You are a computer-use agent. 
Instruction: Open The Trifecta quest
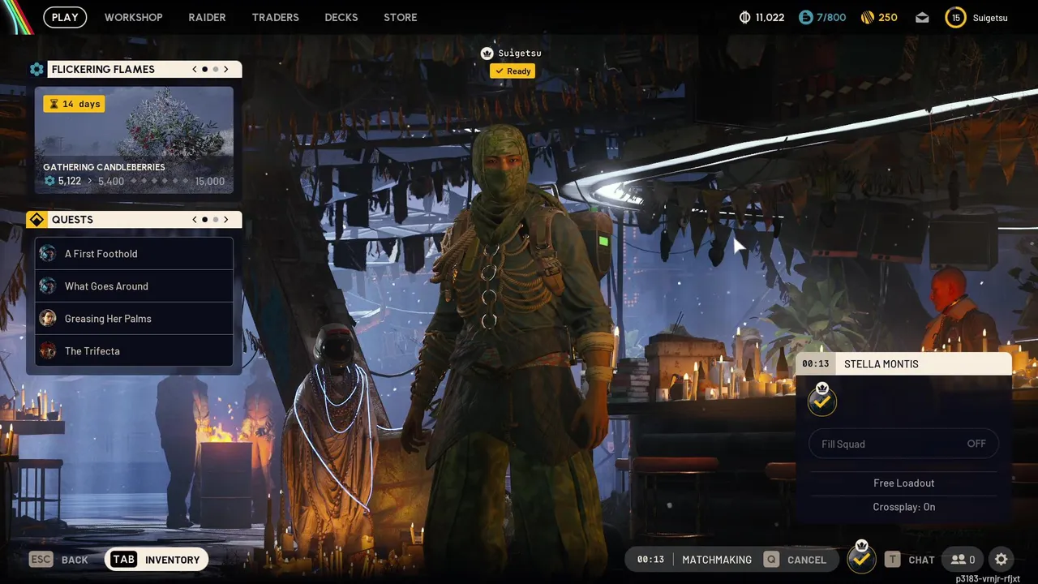coord(134,351)
